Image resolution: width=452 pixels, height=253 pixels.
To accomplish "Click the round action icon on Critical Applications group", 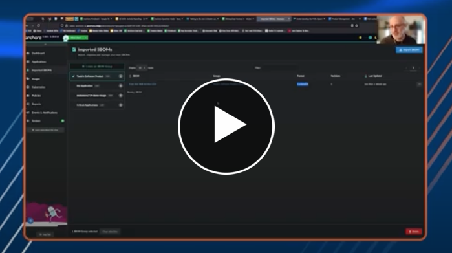I will tap(121, 105).
